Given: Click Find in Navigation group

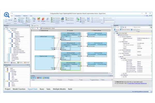Looking at the screenshot, I should tap(28, 18).
